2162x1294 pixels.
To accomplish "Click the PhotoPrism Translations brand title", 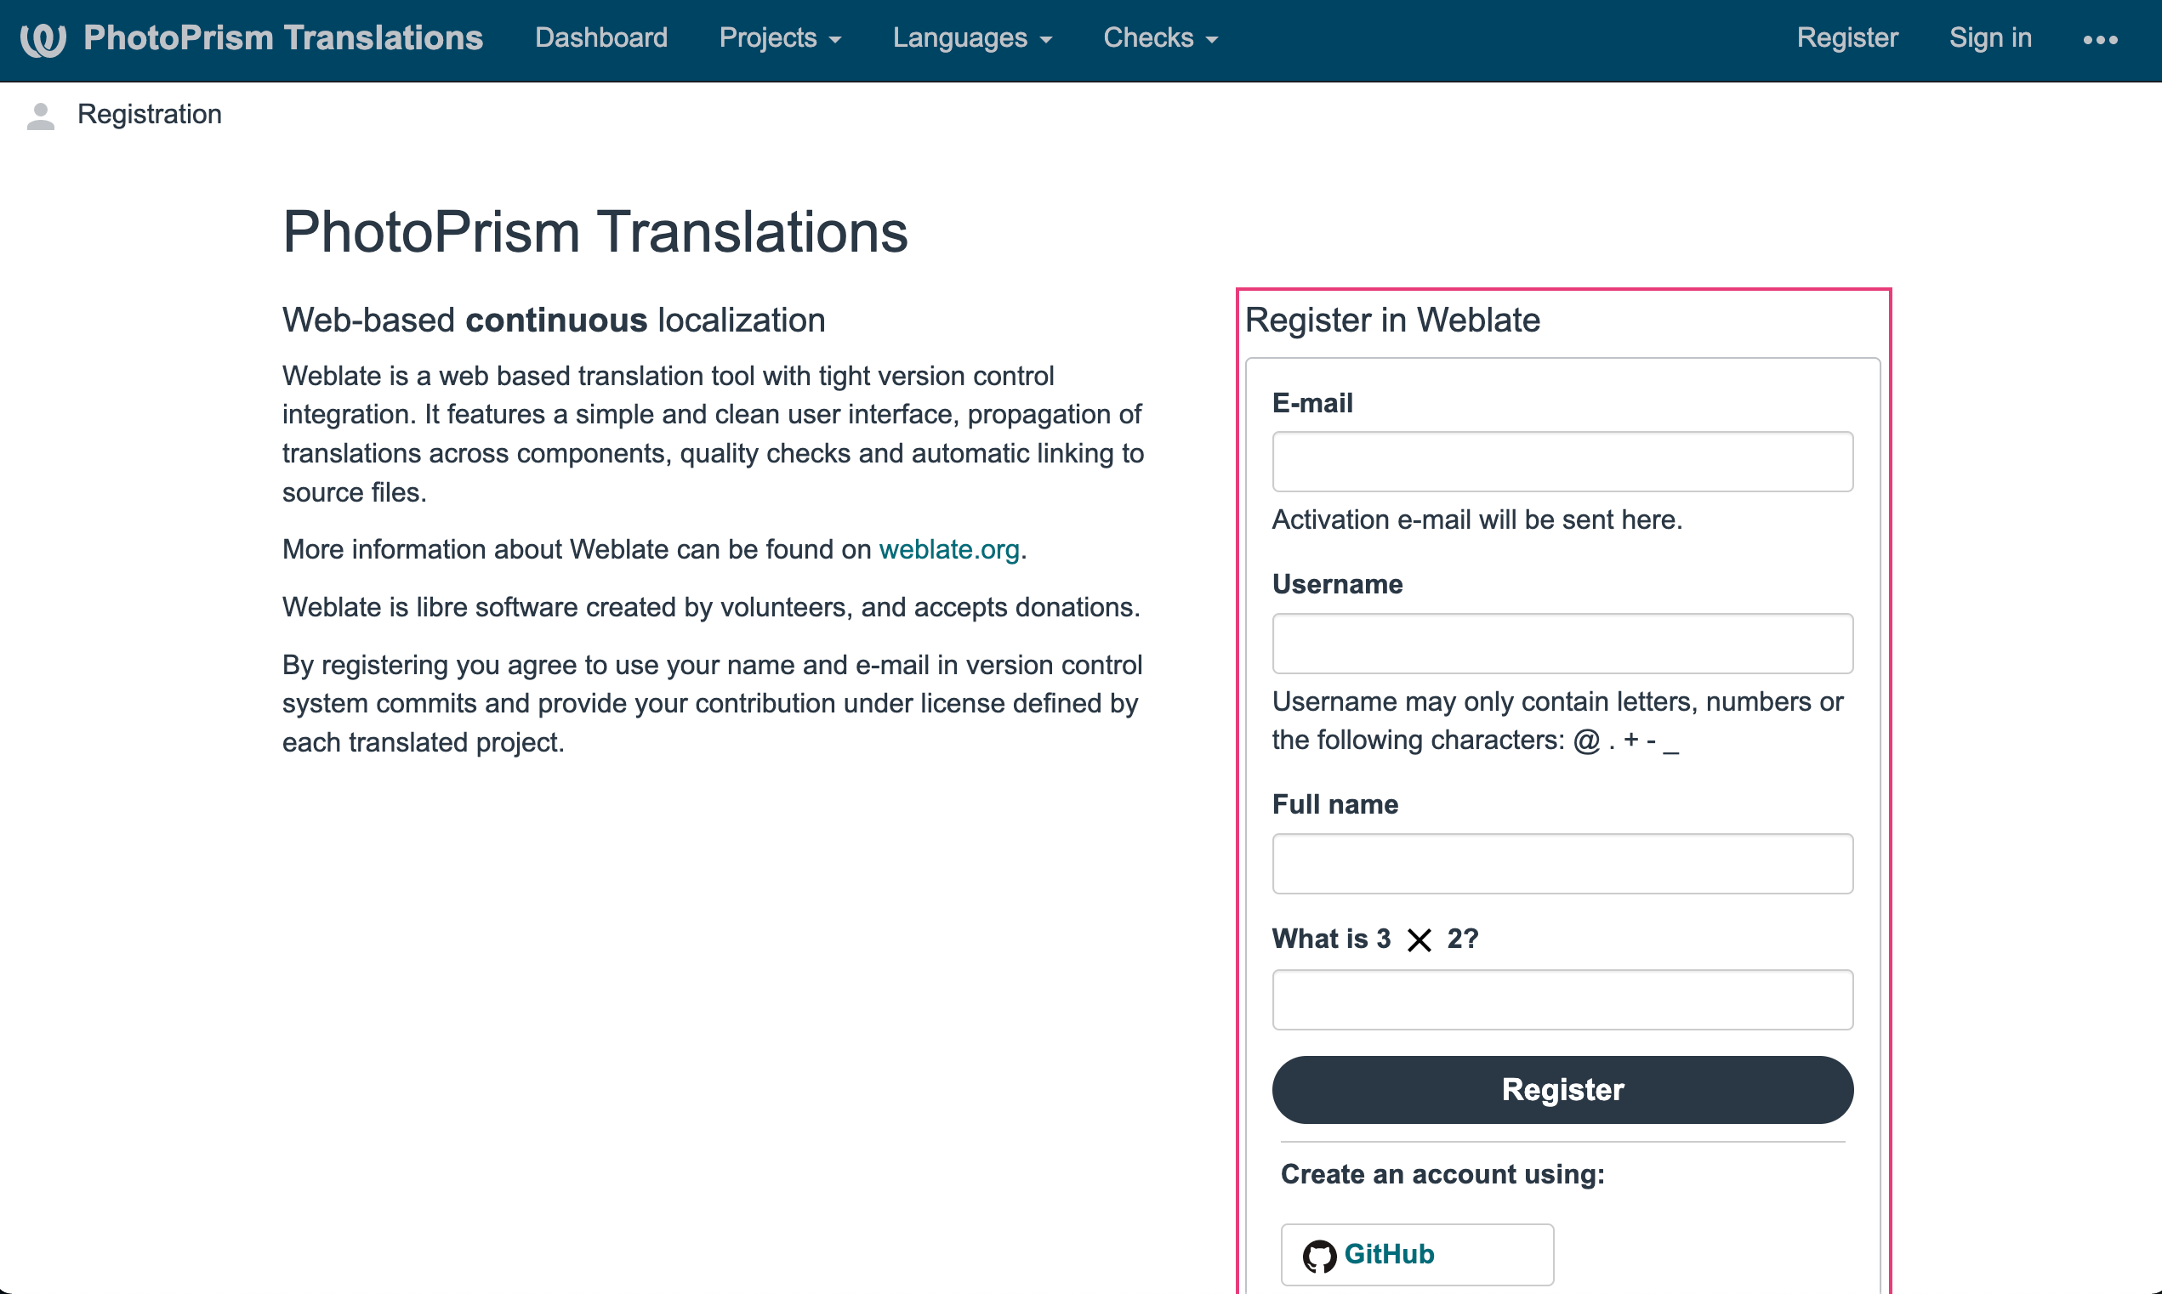I will pyautogui.click(x=282, y=38).
